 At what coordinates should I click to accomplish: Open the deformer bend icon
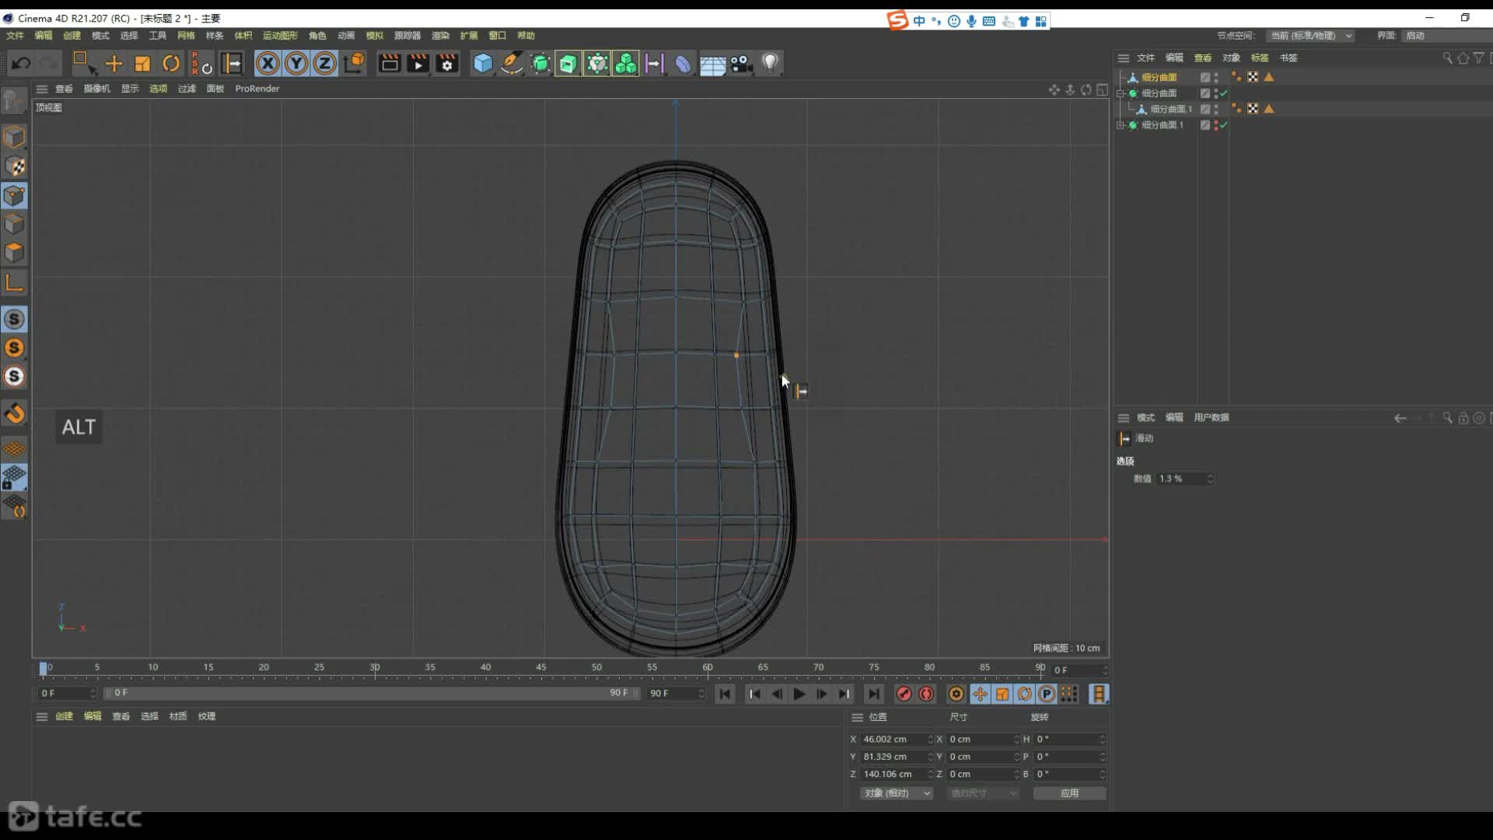683,63
